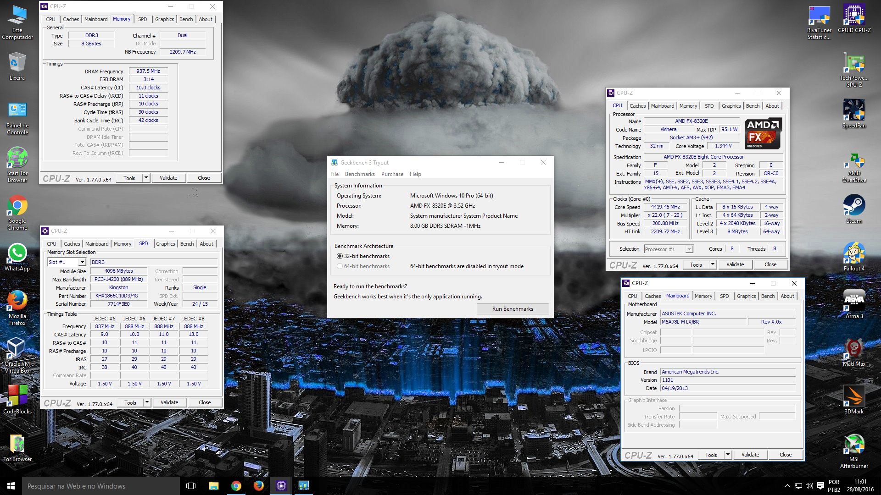Click the POR PTB2 language indicator
Image resolution: width=881 pixels, height=495 pixels.
click(834, 486)
